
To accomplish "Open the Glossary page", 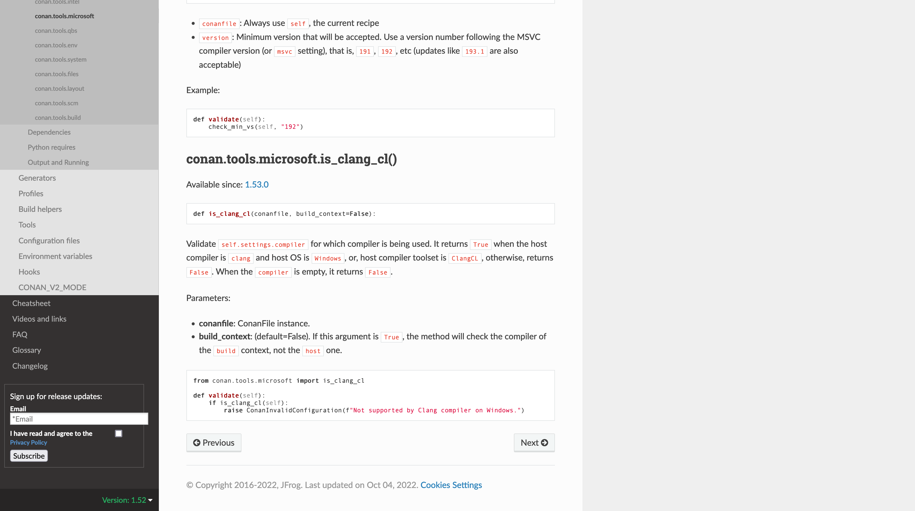I will [27, 350].
